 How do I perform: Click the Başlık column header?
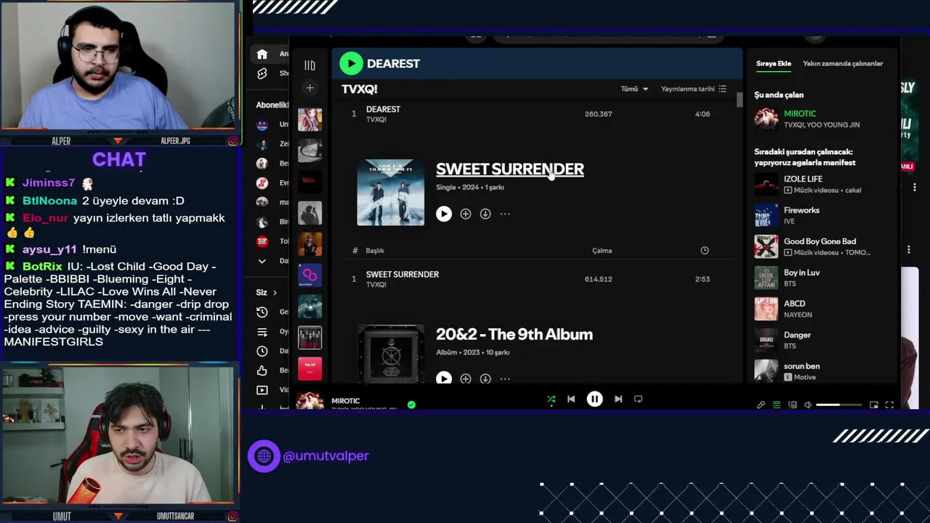pyautogui.click(x=375, y=251)
